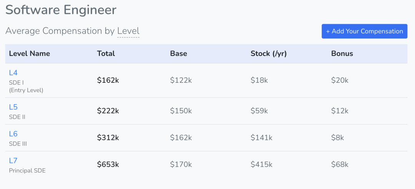The width and height of the screenshot is (415, 189).
Task: Open the L5 level link
Action: click(x=13, y=107)
